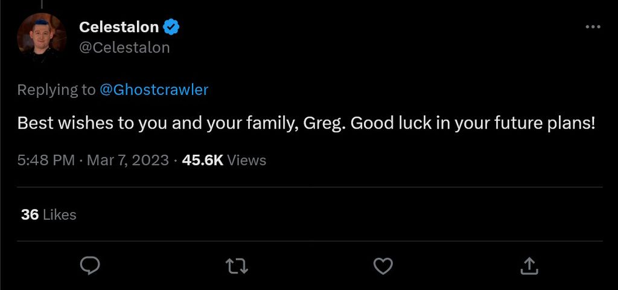Image resolution: width=618 pixels, height=290 pixels.
Task: Click the thread connector line above the avatar
Action: pos(42,4)
